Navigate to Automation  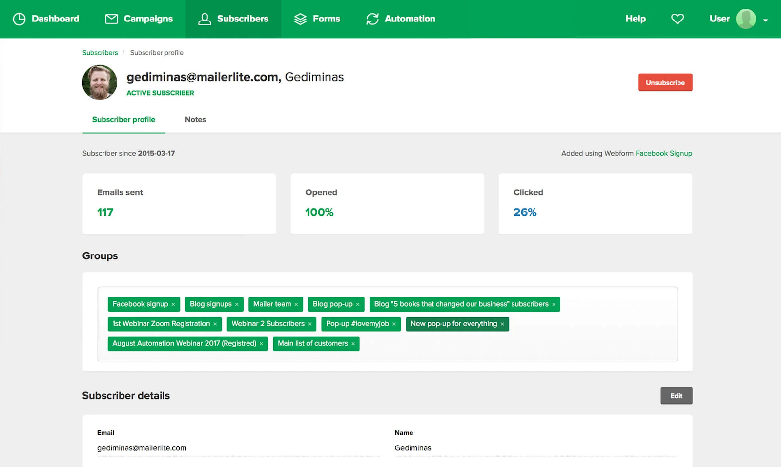pyautogui.click(x=401, y=19)
